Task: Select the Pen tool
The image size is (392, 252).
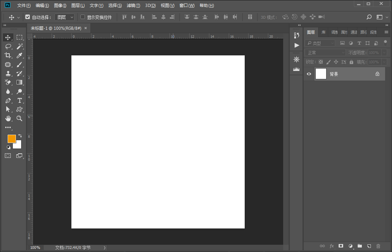Action: pyautogui.click(x=8, y=100)
